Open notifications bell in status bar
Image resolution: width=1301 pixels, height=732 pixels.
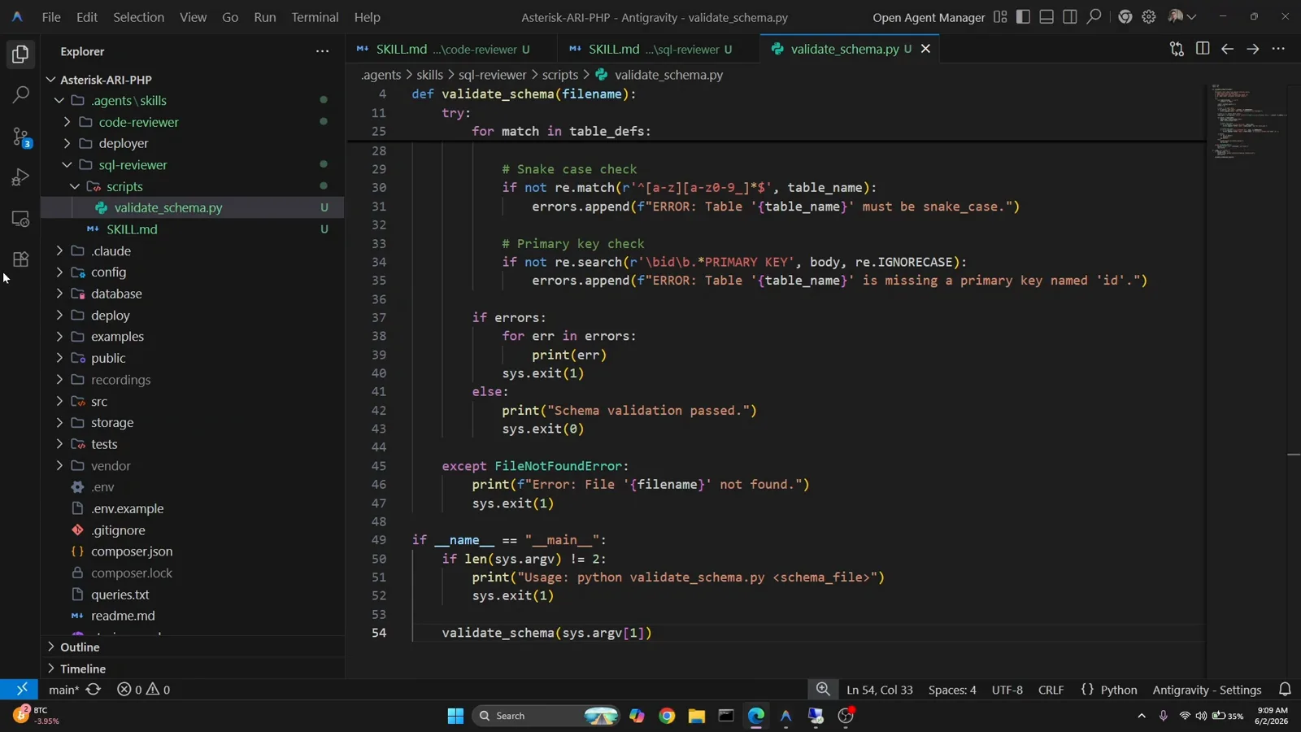coord(1285,690)
